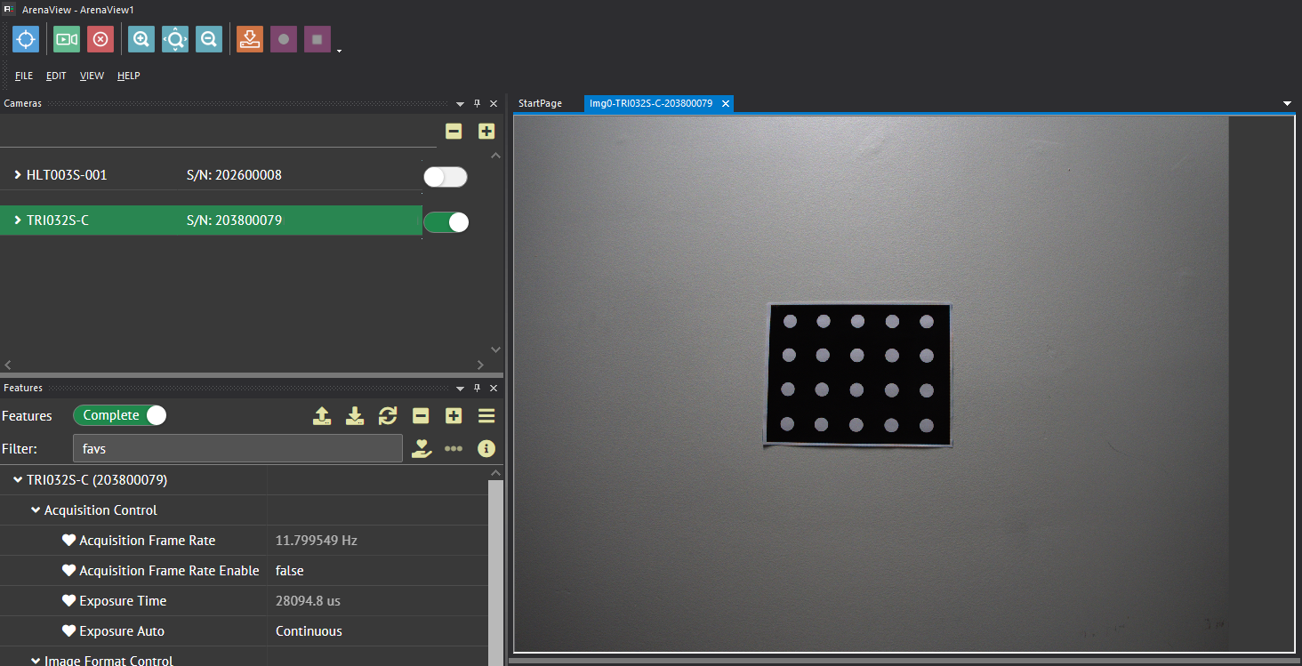Click inside the favs filter field

click(236, 448)
